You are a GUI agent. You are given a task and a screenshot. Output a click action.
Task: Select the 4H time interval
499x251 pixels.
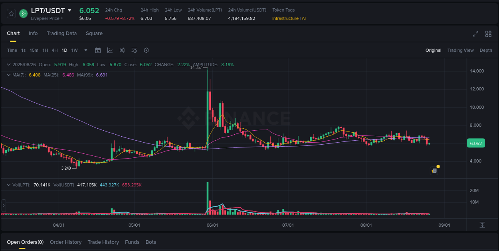tap(55, 50)
